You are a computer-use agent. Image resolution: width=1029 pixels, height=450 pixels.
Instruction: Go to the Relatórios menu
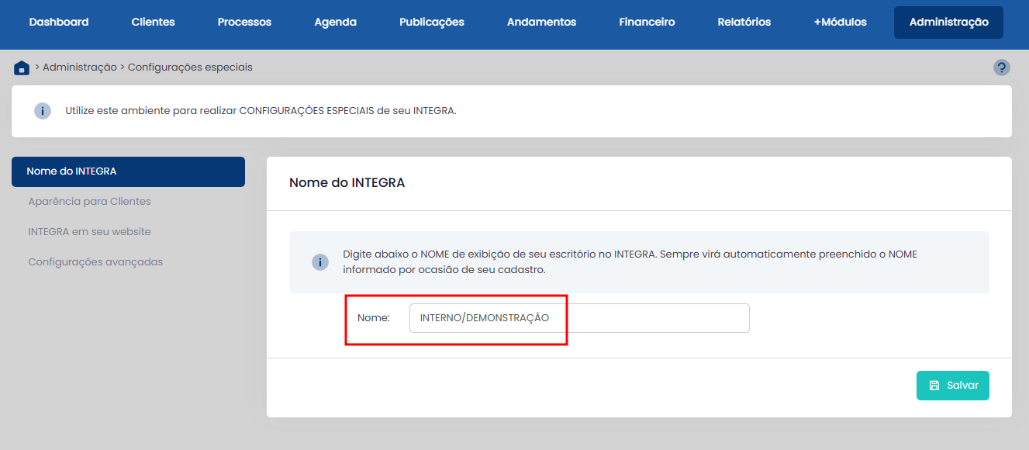pyautogui.click(x=744, y=22)
